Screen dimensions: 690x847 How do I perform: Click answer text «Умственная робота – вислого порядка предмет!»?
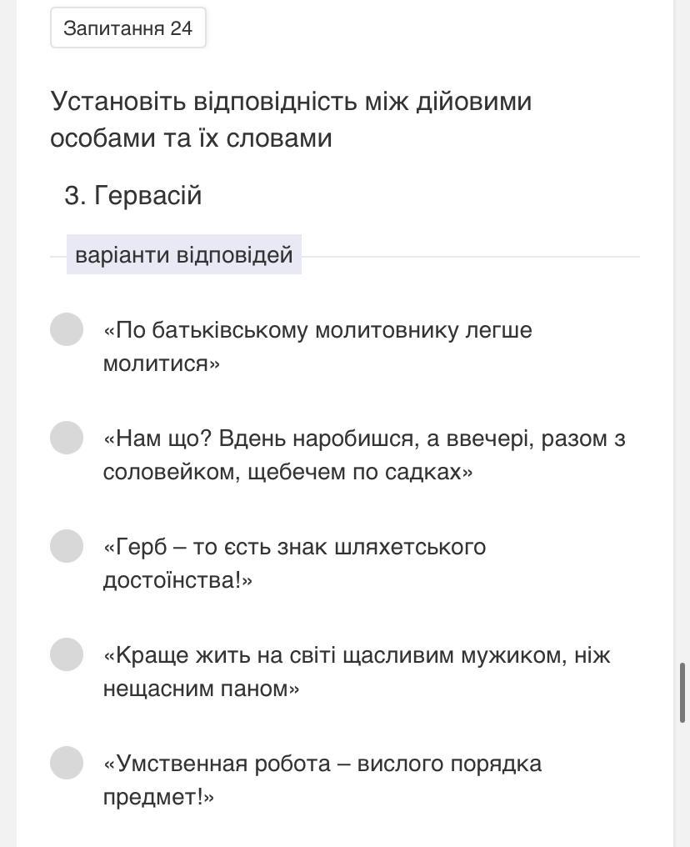point(322,780)
